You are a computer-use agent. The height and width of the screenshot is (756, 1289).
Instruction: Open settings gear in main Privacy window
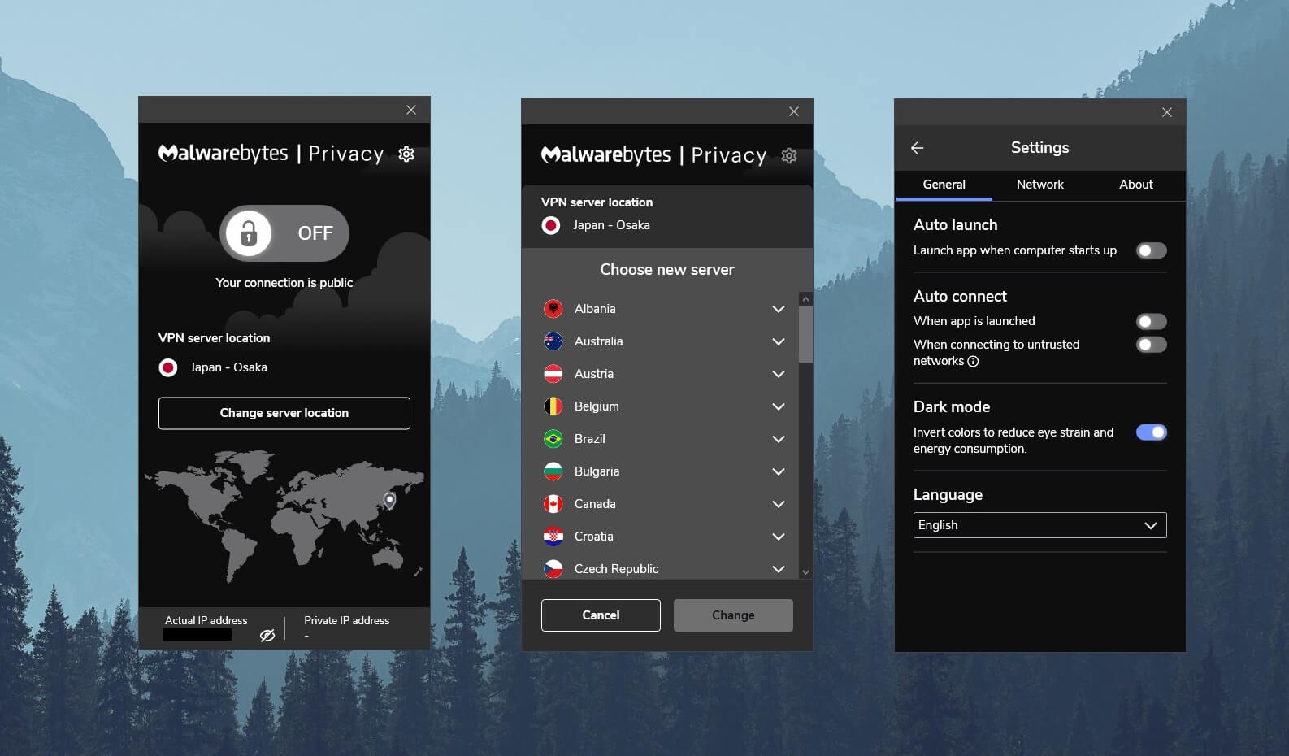(x=406, y=154)
